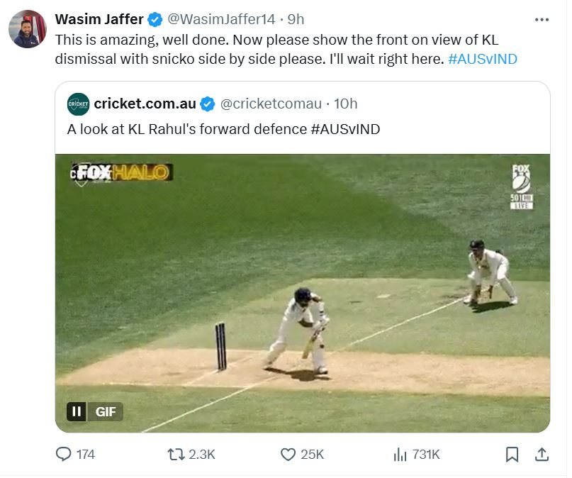
Task: Bookmark this tweet
Action: [512, 455]
